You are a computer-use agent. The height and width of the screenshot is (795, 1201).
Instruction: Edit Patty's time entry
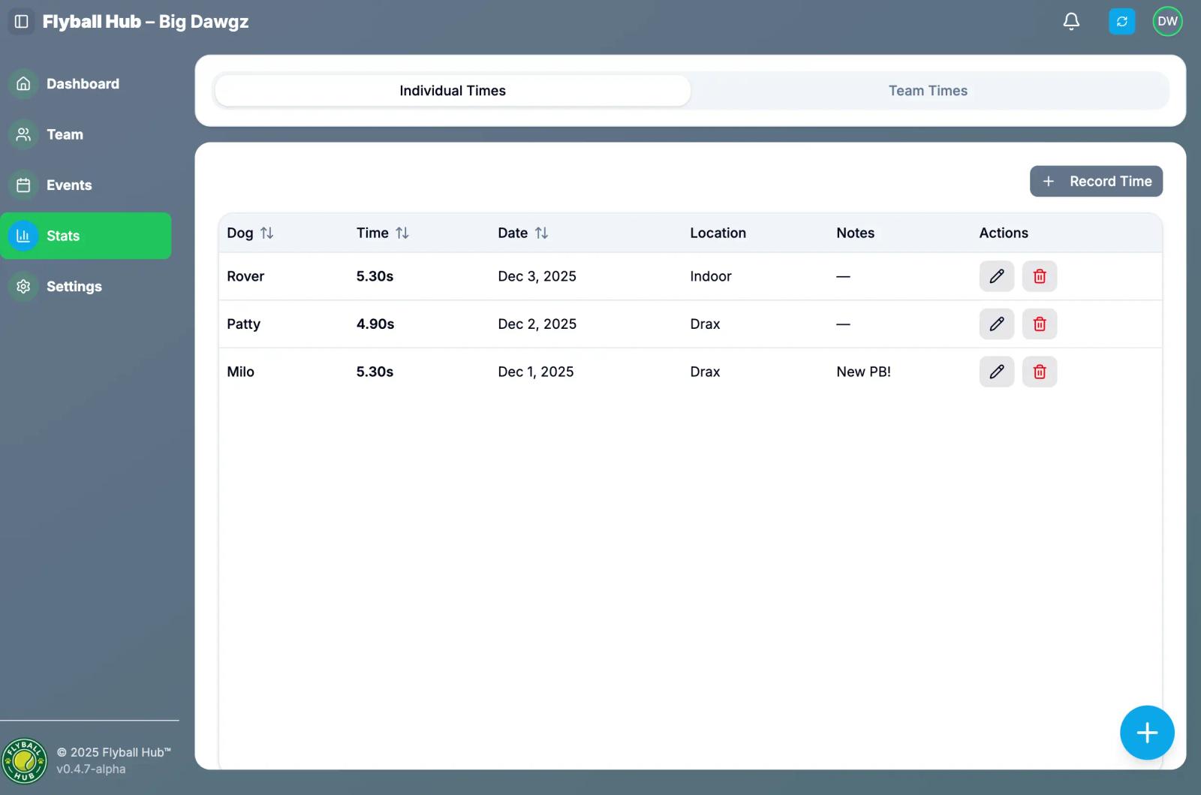[x=997, y=324]
